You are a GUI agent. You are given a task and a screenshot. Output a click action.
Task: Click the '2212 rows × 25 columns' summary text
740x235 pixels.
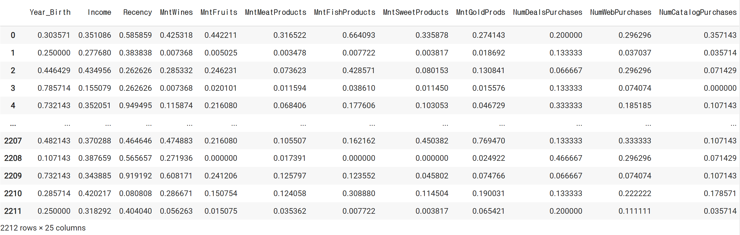(43, 228)
